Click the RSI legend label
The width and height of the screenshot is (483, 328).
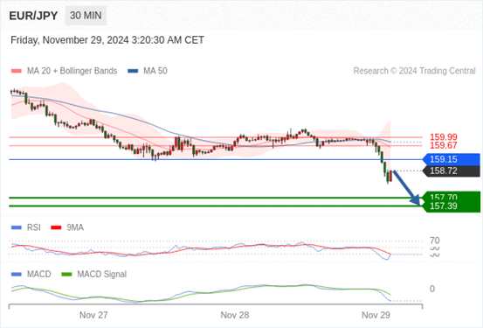[x=34, y=227]
